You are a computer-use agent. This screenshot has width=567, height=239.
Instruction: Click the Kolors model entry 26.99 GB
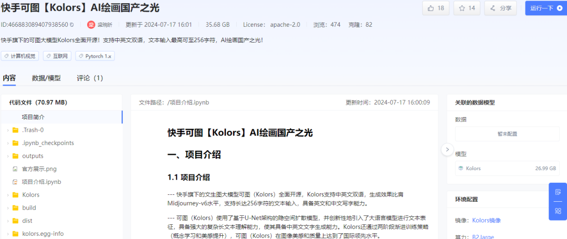coord(507,168)
